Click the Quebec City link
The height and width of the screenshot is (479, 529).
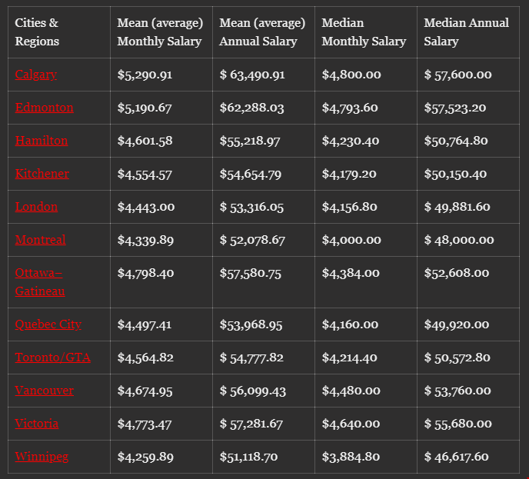click(x=48, y=324)
